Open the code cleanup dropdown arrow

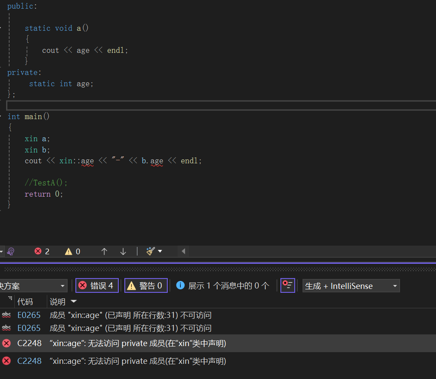(160, 251)
